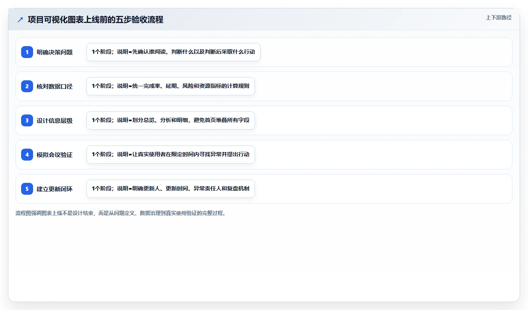This screenshot has height=310, width=528.
Task: Click the 上下游路径 label in the header
Action: coord(499,17)
